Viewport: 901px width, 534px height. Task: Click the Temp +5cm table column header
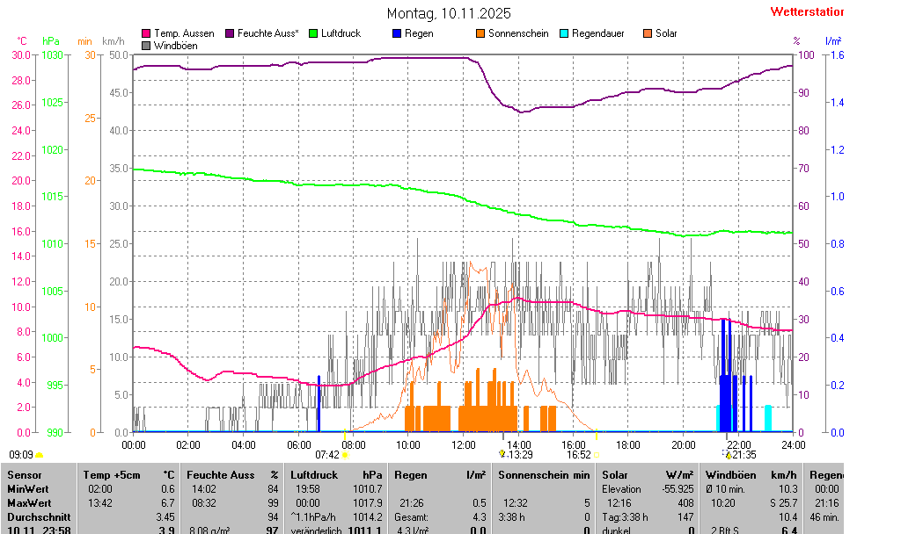tap(110, 474)
